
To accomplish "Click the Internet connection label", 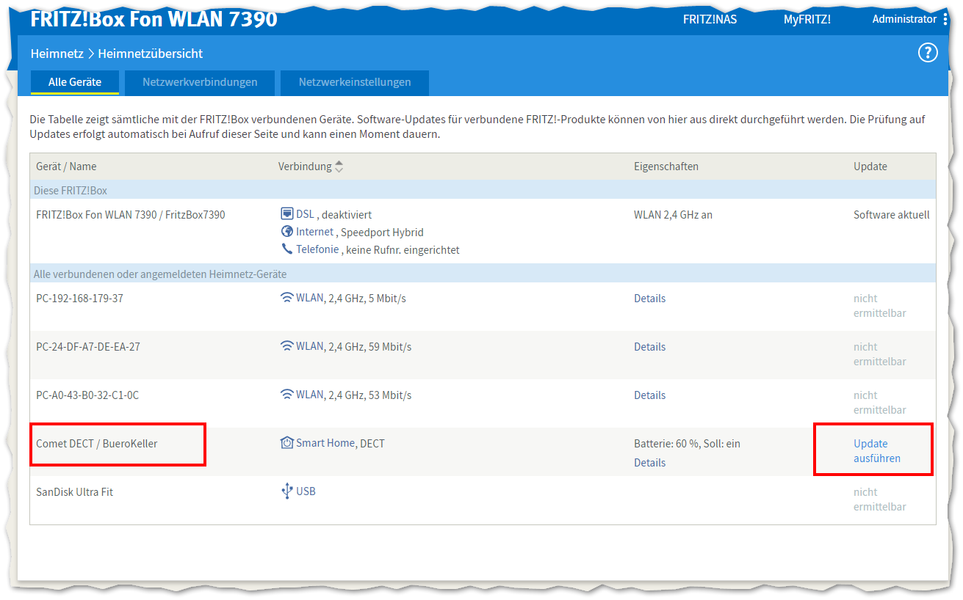I will click(316, 232).
